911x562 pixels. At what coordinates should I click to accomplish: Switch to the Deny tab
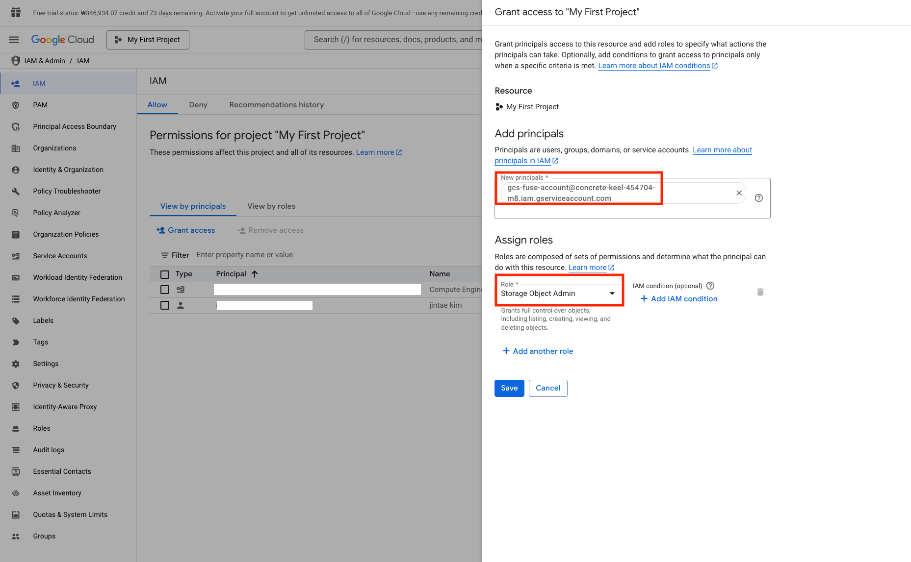198,105
